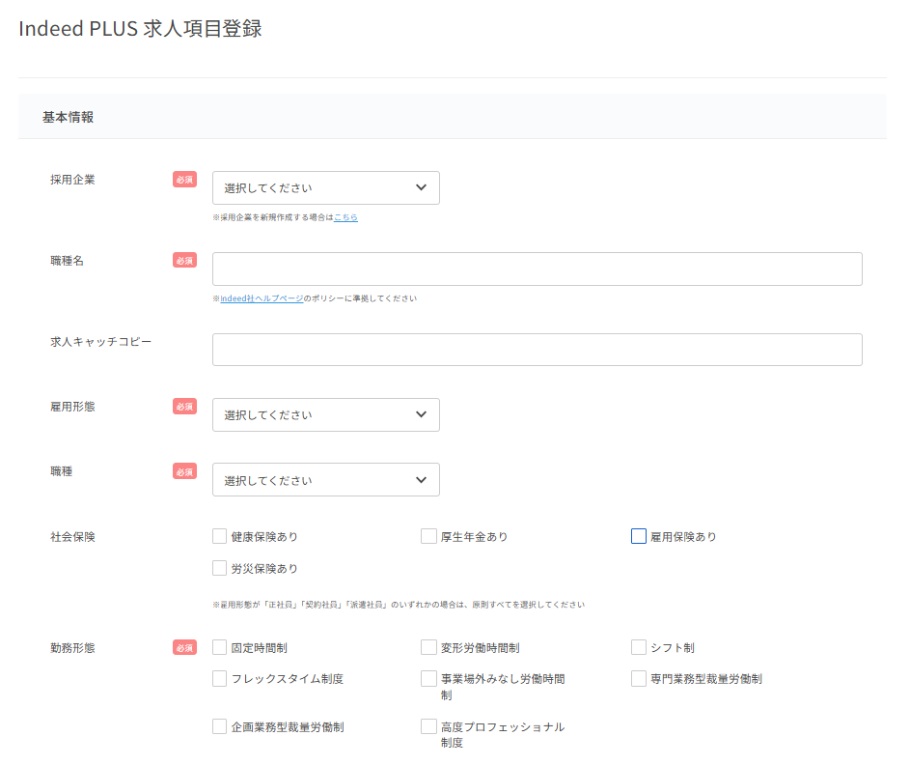Expand the 雇用形態 select box

(325, 414)
